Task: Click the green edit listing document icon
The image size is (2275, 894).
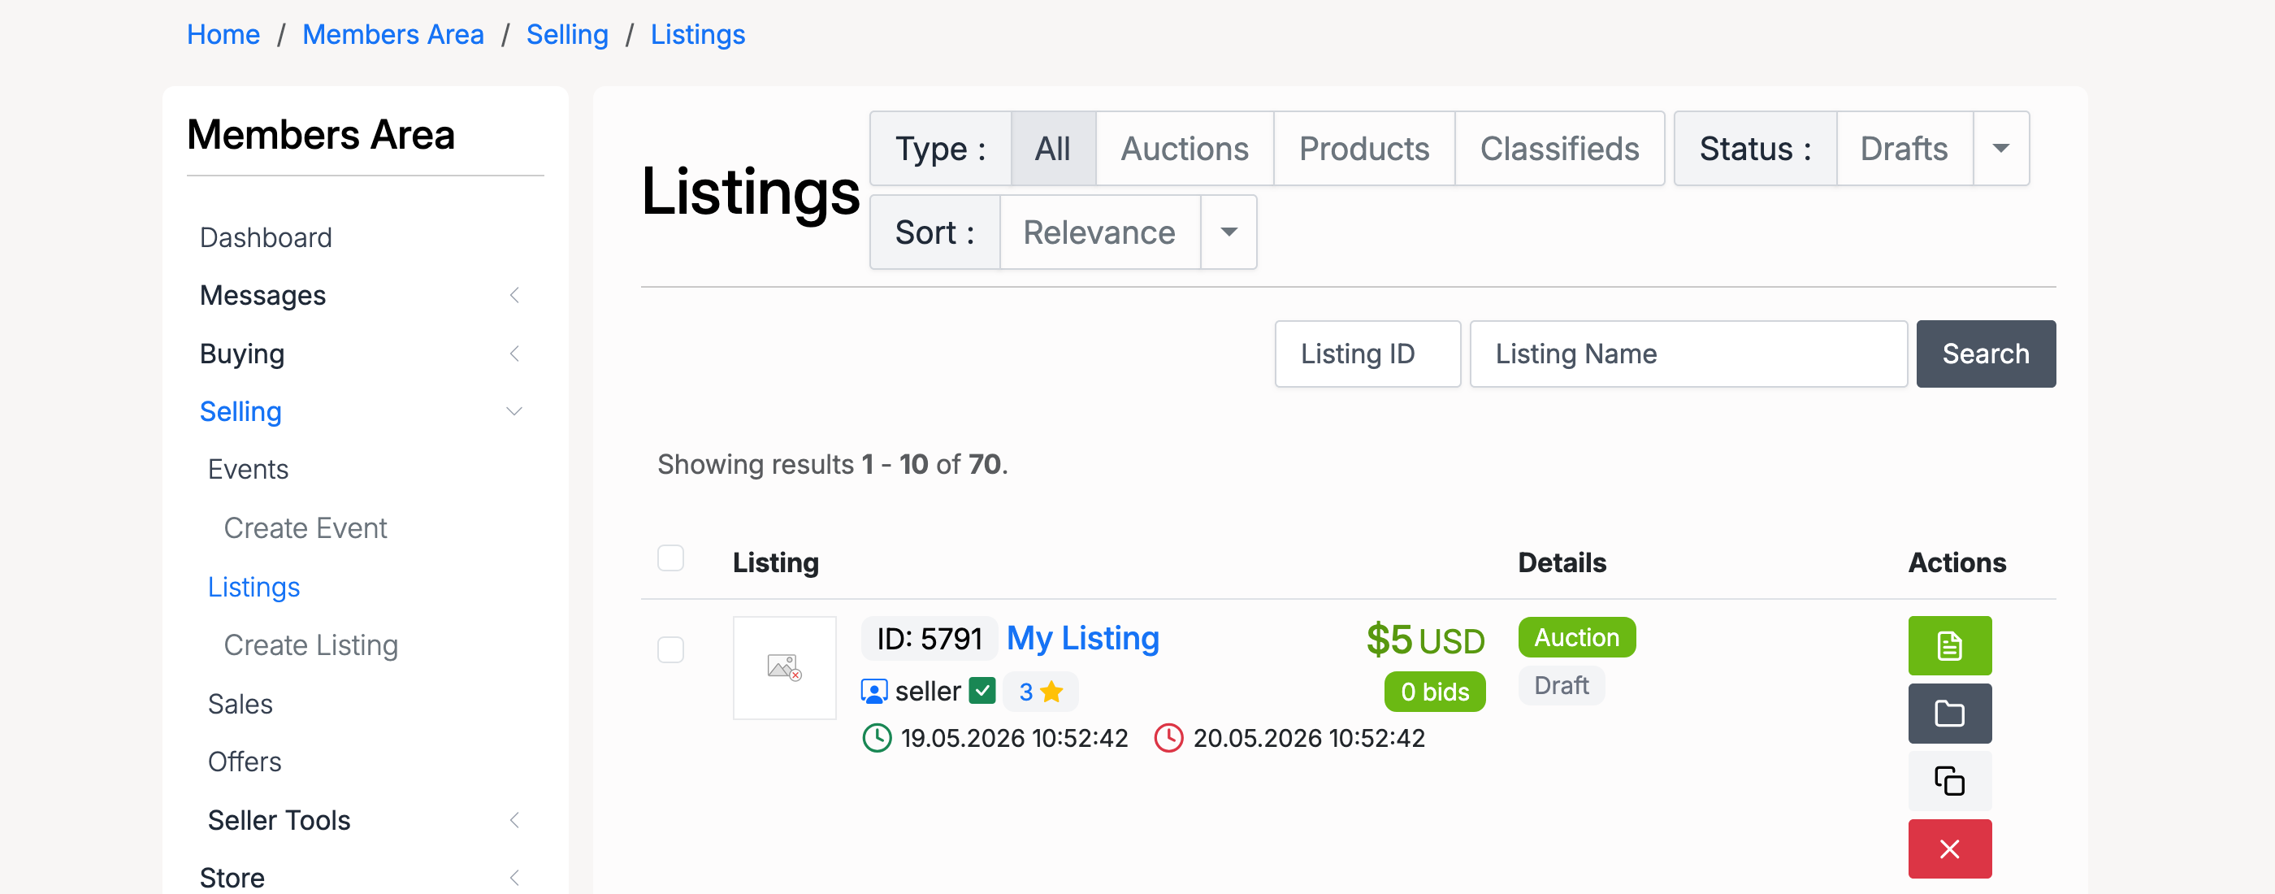Action: (1949, 644)
